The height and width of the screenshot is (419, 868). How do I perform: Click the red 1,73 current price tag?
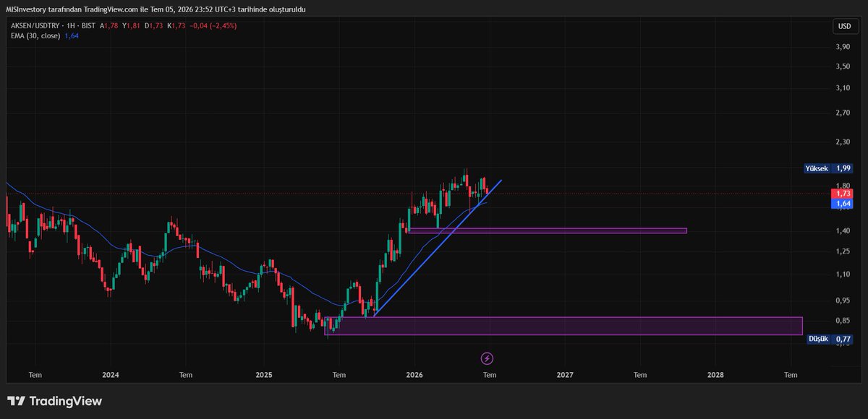[843, 194]
